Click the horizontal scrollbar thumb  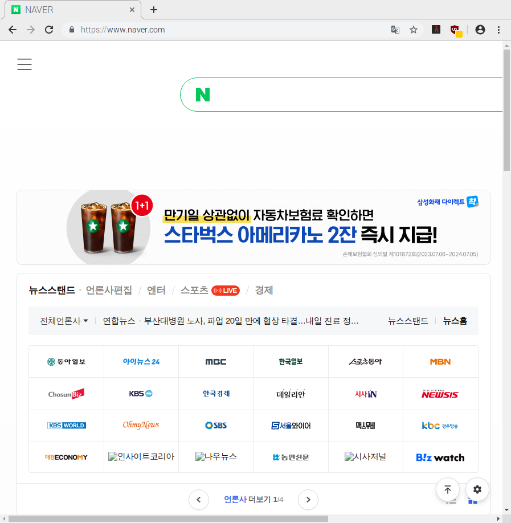click(168, 518)
